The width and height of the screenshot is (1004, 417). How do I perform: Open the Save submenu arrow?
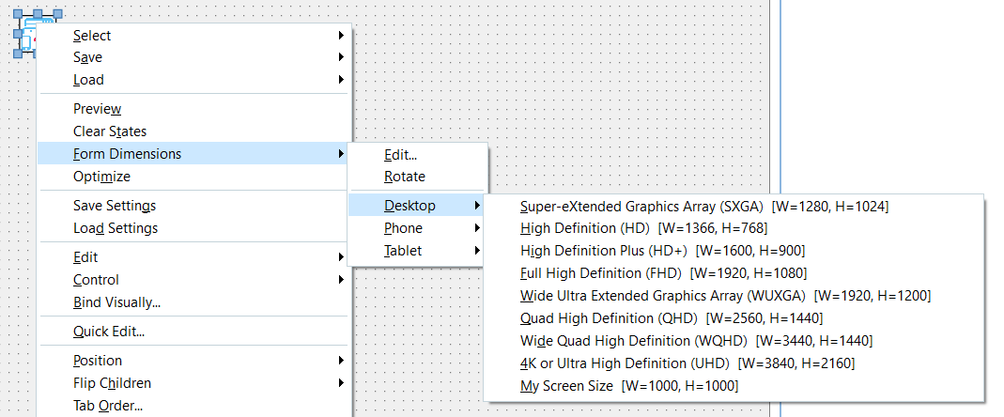341,57
